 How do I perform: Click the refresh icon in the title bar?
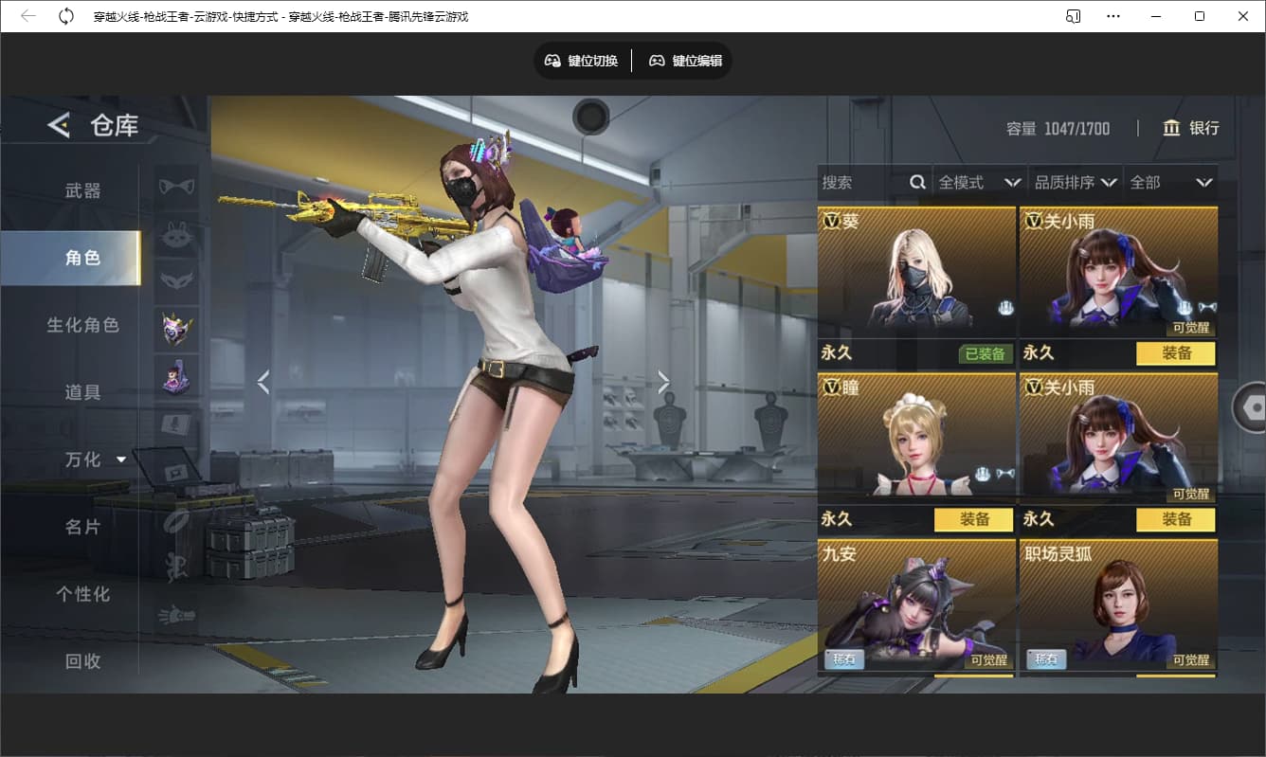(x=65, y=16)
